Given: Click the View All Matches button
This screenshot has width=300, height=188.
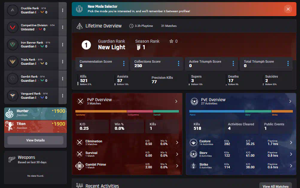Looking at the screenshot, I should click(275, 186).
